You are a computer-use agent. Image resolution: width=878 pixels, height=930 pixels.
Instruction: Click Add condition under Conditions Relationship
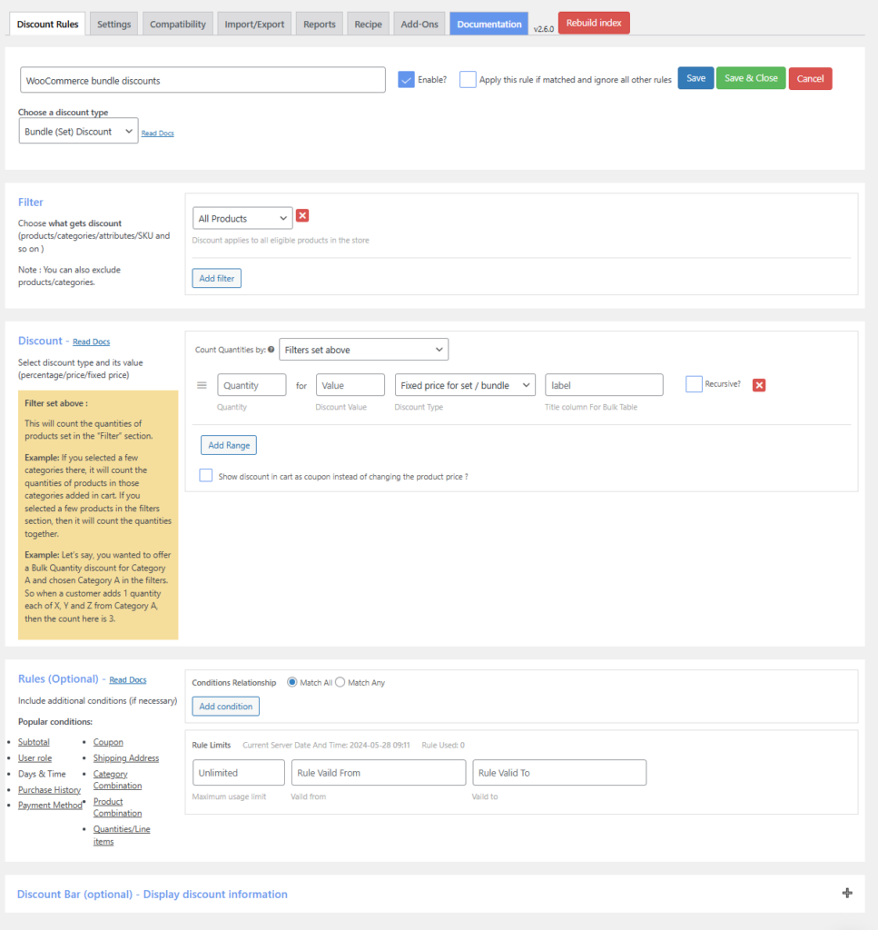pyautogui.click(x=225, y=706)
